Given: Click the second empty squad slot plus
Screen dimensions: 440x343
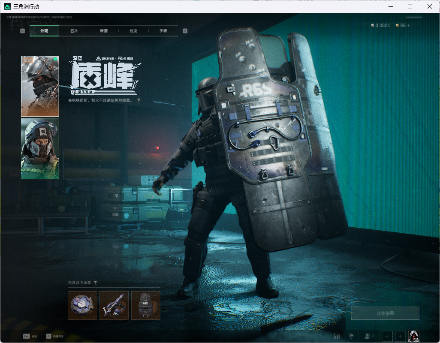Looking at the screenshot, I should (x=401, y=336).
